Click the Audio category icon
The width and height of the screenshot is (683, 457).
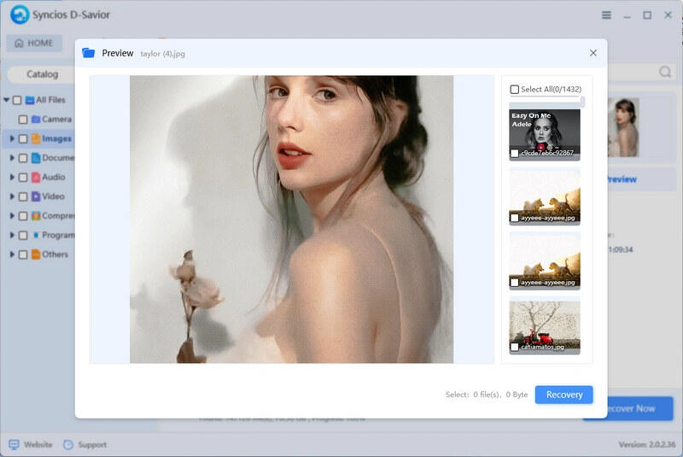(36, 178)
